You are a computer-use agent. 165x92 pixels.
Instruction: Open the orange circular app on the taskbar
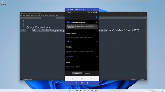pyautogui.click(x=88, y=91)
